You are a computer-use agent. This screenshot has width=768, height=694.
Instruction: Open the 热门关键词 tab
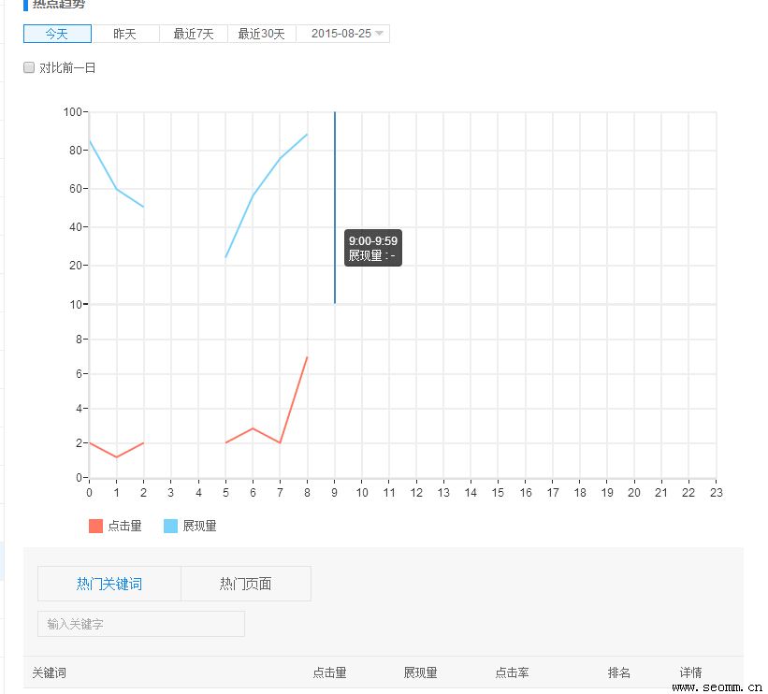click(109, 584)
